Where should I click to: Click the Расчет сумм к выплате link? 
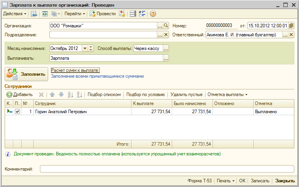(75, 70)
